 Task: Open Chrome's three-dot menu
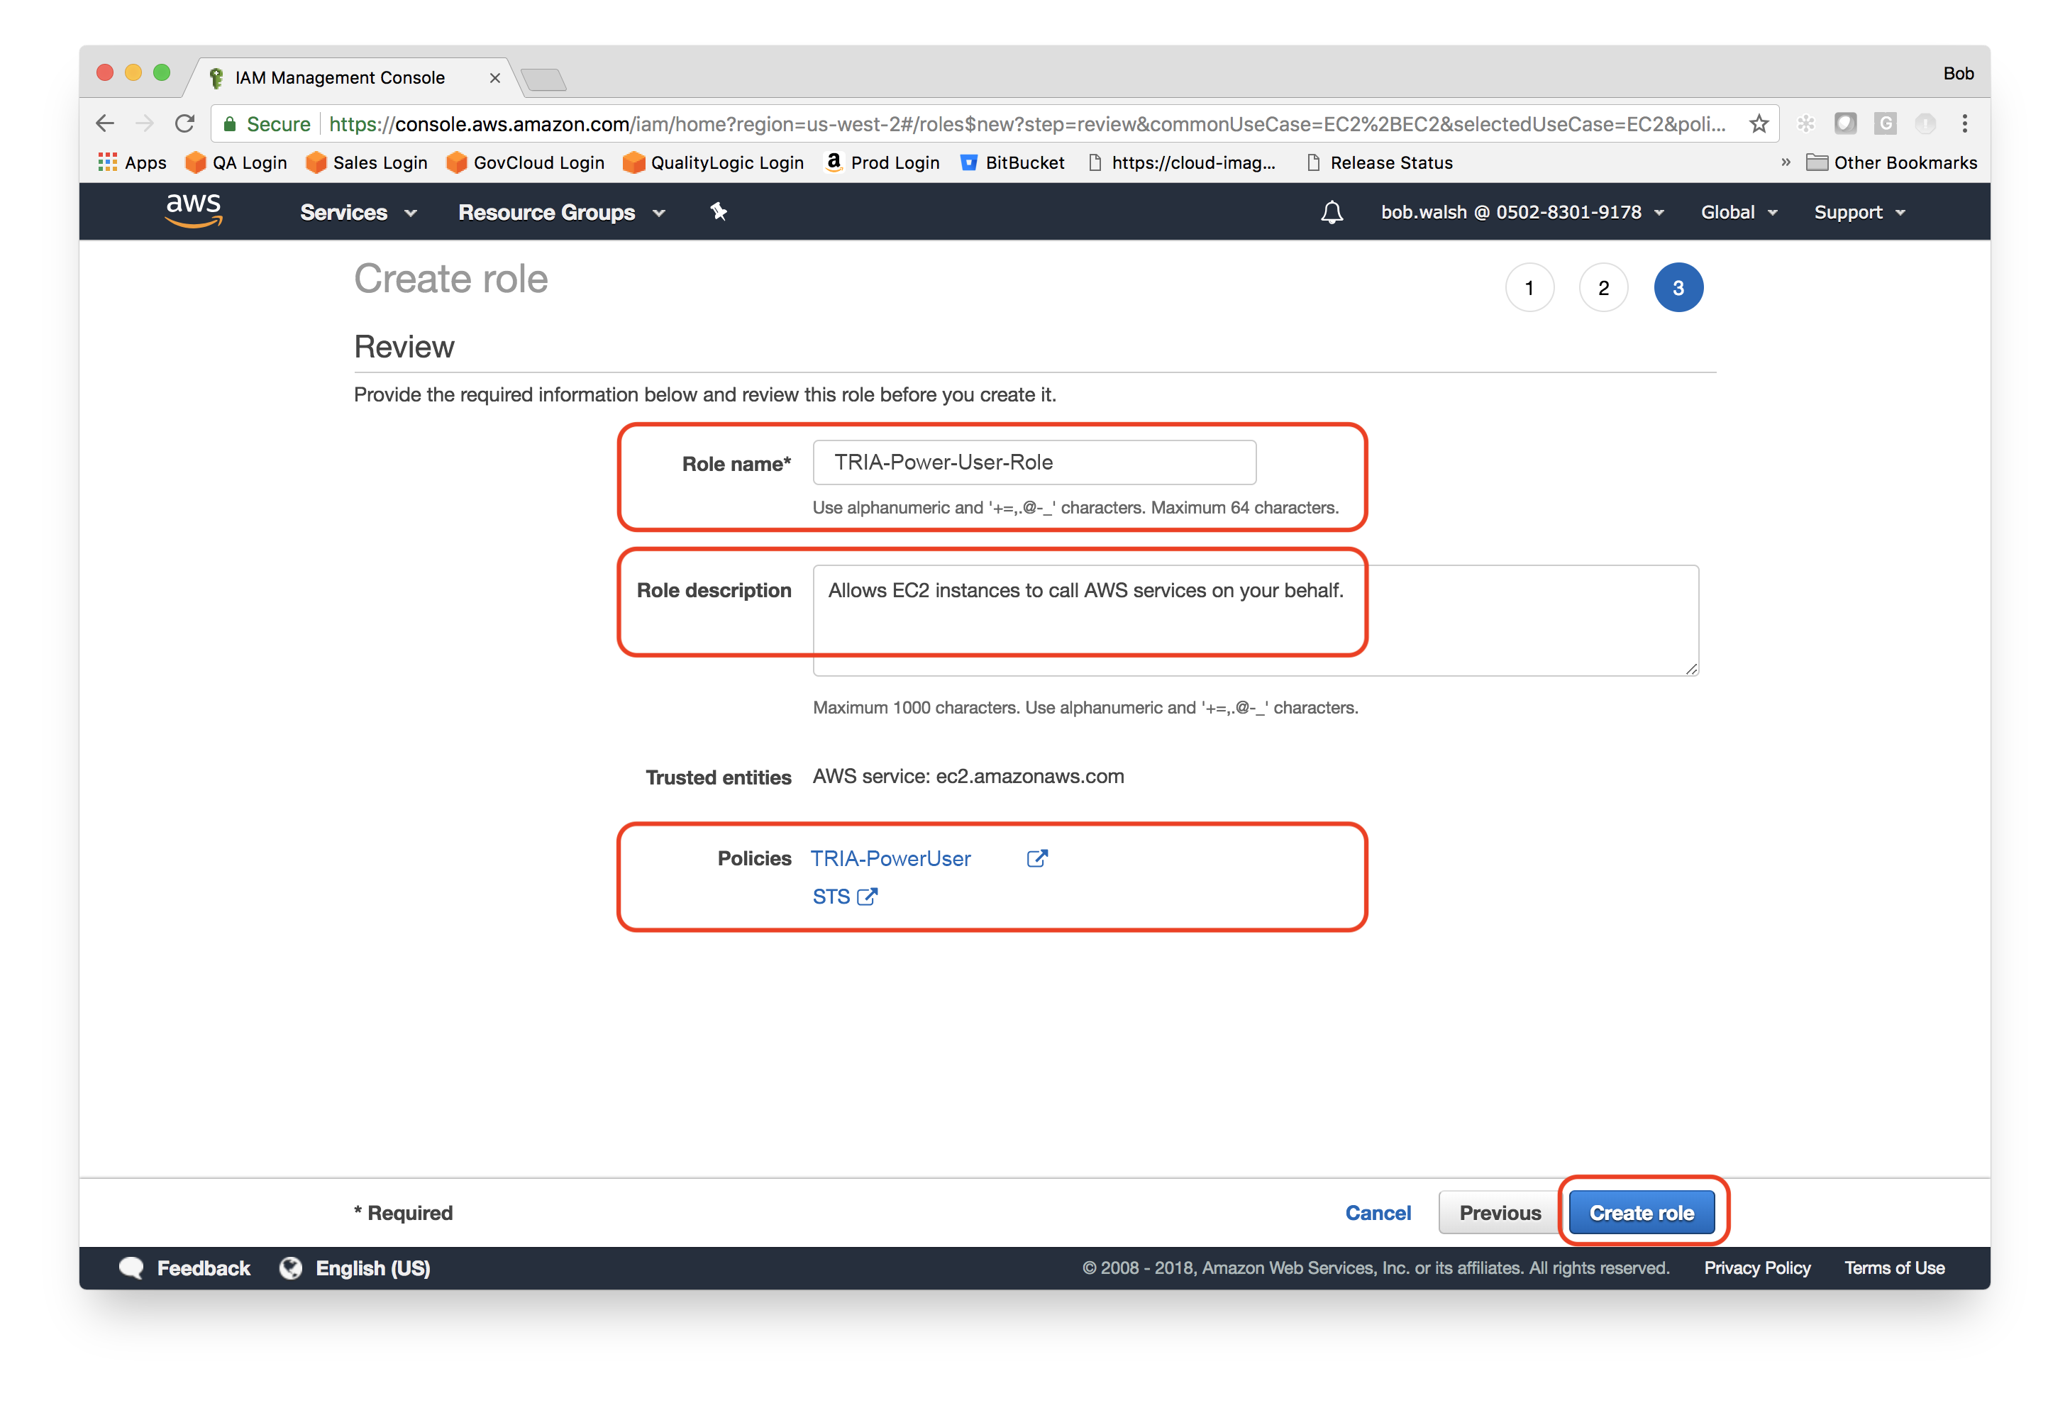click(1964, 123)
